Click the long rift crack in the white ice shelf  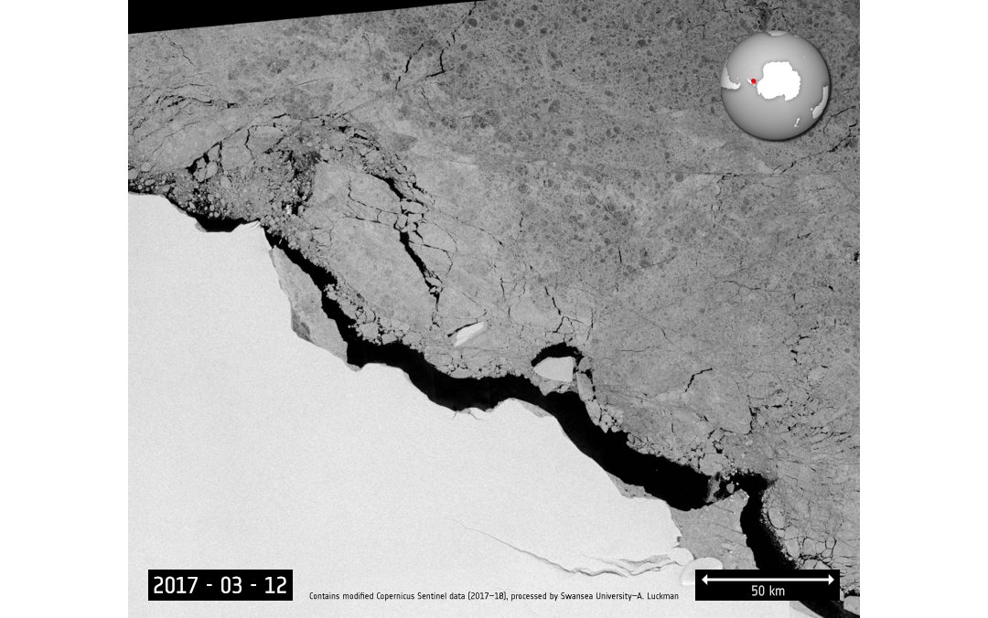click(x=549, y=555)
